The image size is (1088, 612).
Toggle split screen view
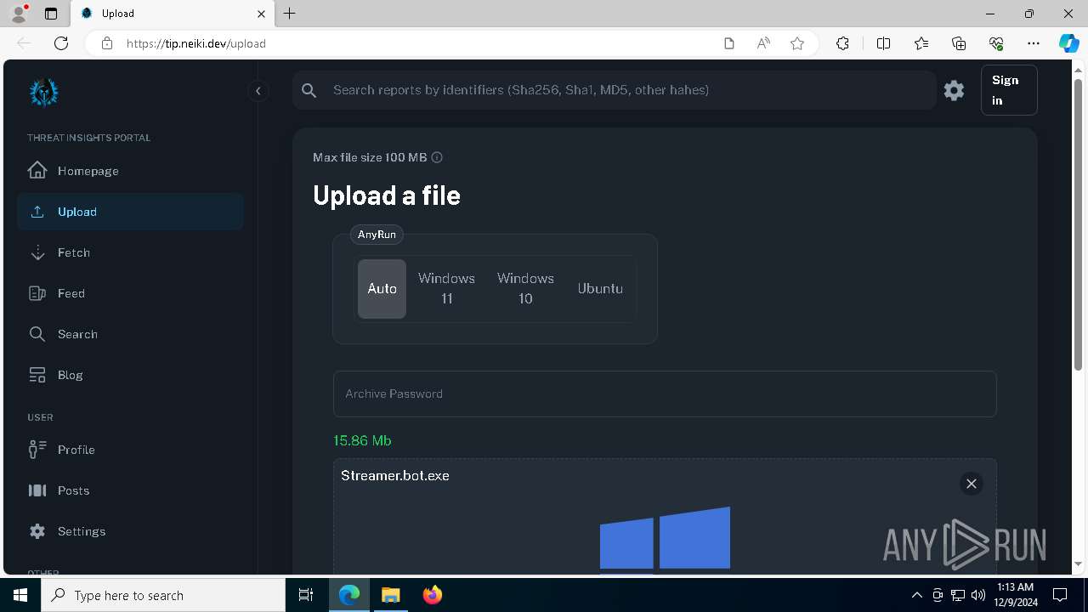(x=883, y=43)
